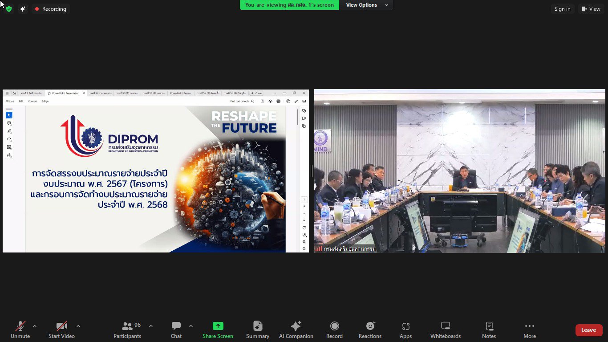608x342 pixels.
Task: Open the Participants panel
Action: [x=127, y=330]
